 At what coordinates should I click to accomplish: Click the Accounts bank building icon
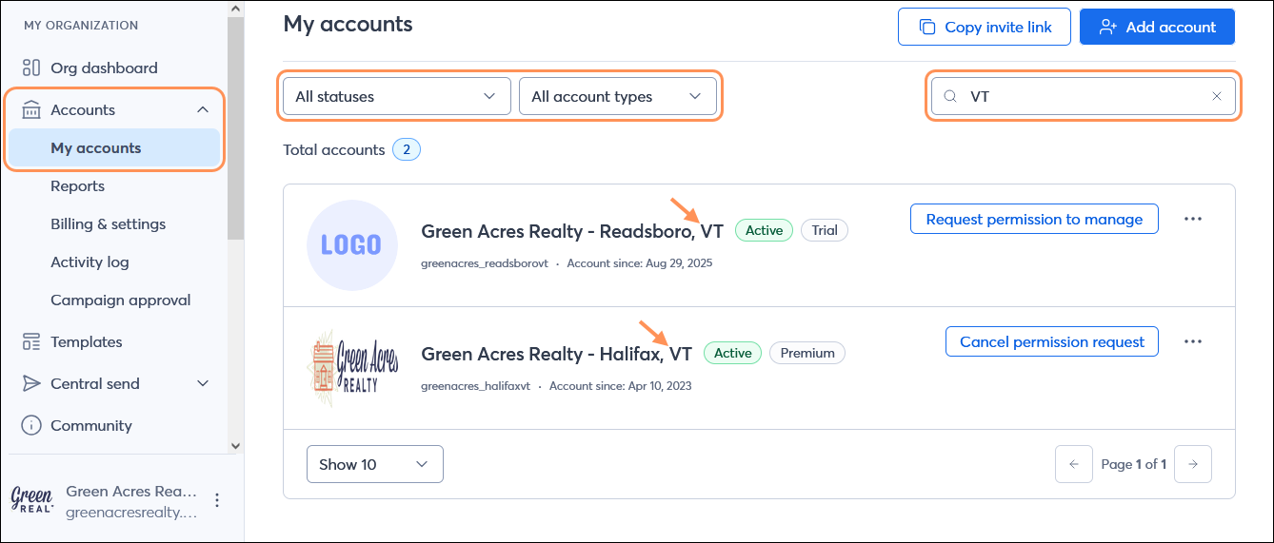31,109
